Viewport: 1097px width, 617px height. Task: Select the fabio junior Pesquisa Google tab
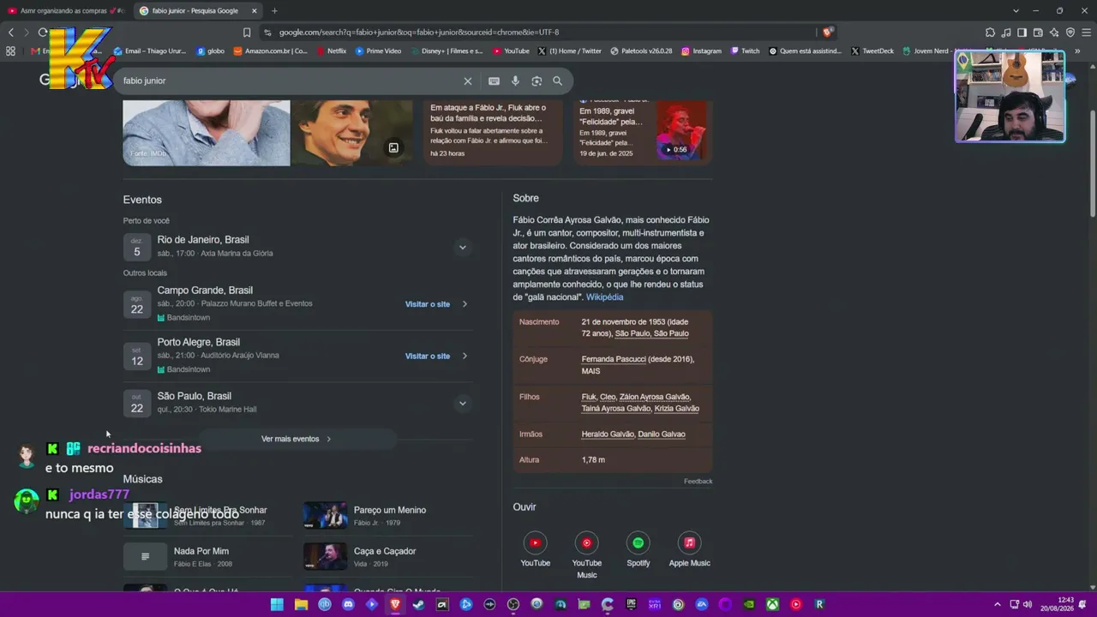click(198, 11)
